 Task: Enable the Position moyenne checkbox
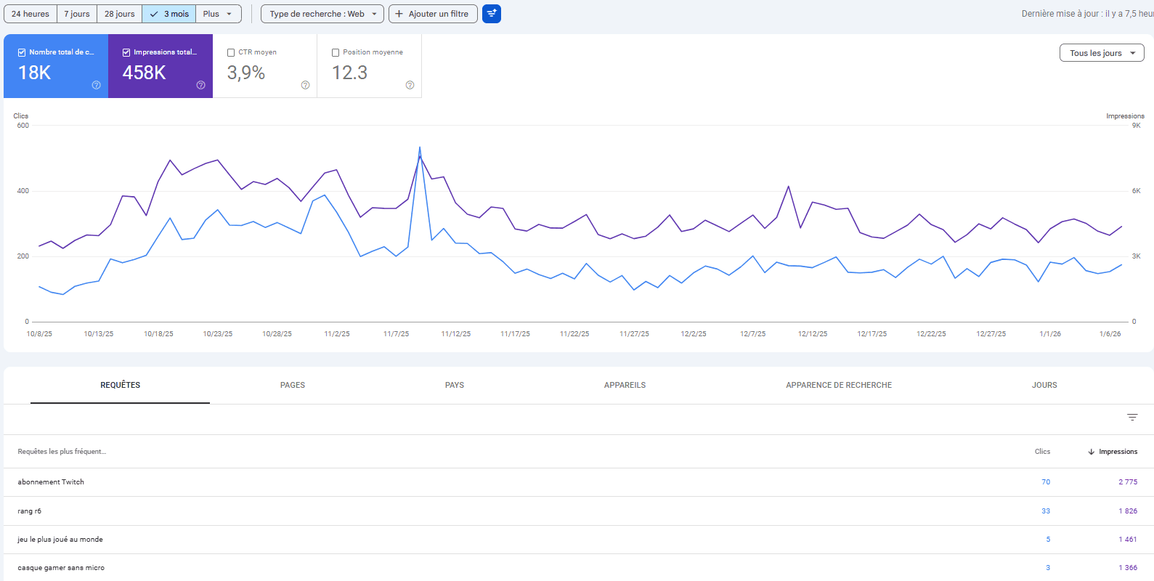point(336,52)
